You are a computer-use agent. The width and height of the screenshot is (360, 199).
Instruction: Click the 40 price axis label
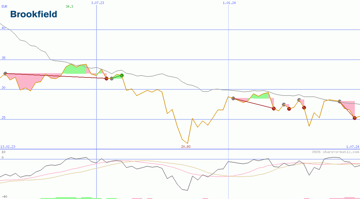click(x=3, y=28)
